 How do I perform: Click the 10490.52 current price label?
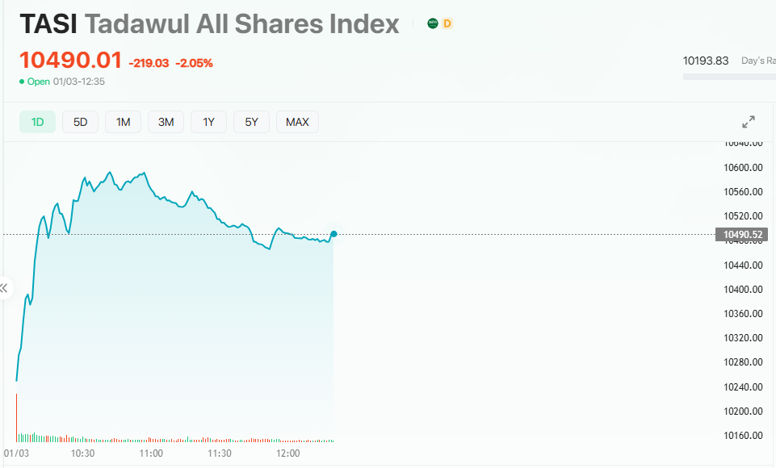tap(744, 235)
